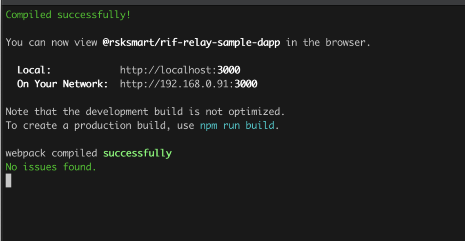Image resolution: width=465 pixels, height=241 pixels.
Task: Open the http://192.168.0.91:3000 network URL
Action: pyautogui.click(x=188, y=84)
